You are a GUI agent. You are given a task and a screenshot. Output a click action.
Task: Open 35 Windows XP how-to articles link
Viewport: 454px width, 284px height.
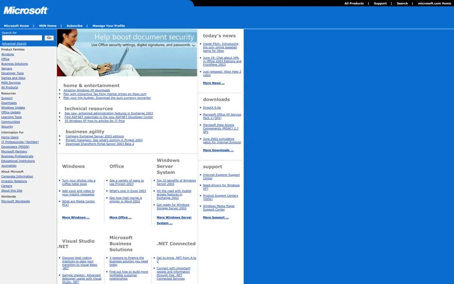tap(95, 121)
